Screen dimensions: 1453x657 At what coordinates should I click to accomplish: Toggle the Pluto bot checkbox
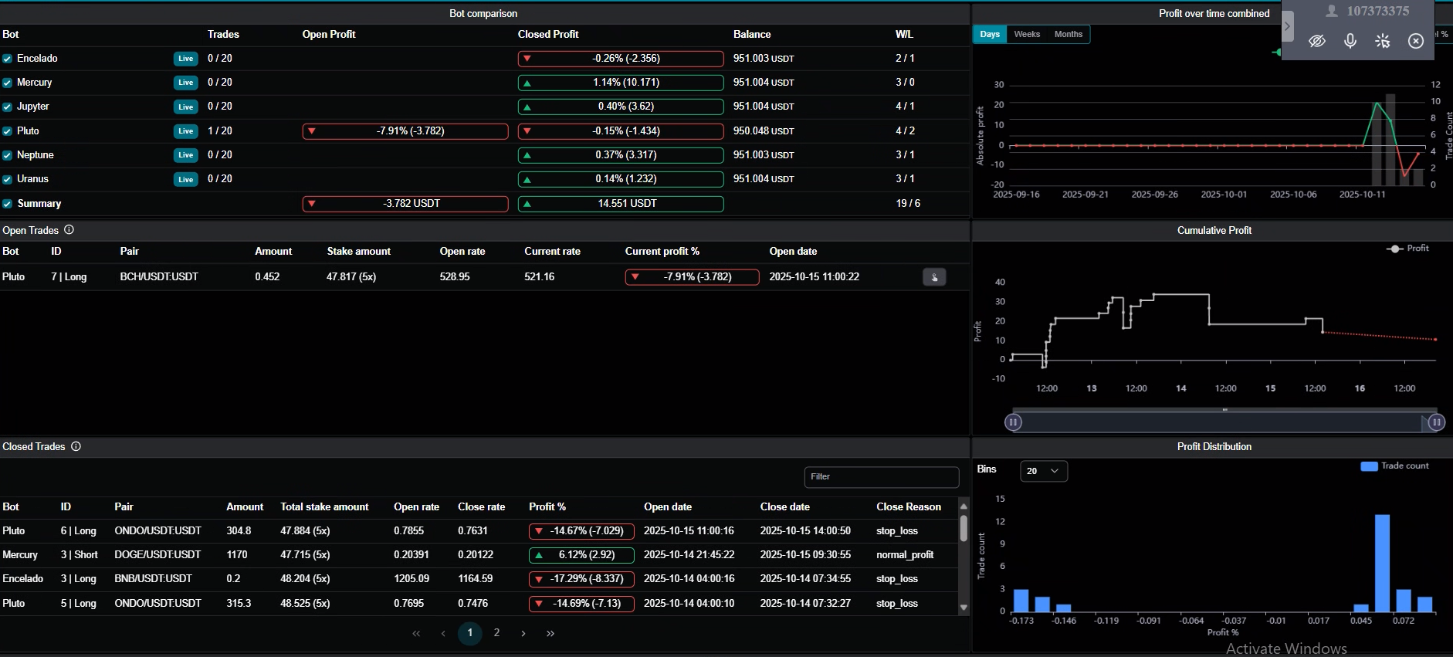(7, 131)
